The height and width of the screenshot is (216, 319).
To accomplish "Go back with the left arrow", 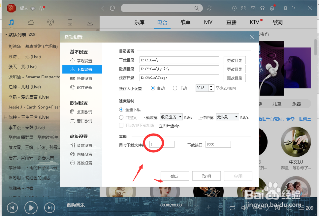I will (x=103, y=8).
